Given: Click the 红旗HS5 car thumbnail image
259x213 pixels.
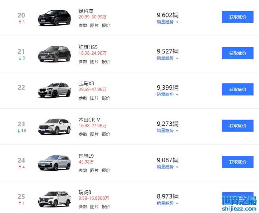Looking at the screenshot, I should point(54,54).
